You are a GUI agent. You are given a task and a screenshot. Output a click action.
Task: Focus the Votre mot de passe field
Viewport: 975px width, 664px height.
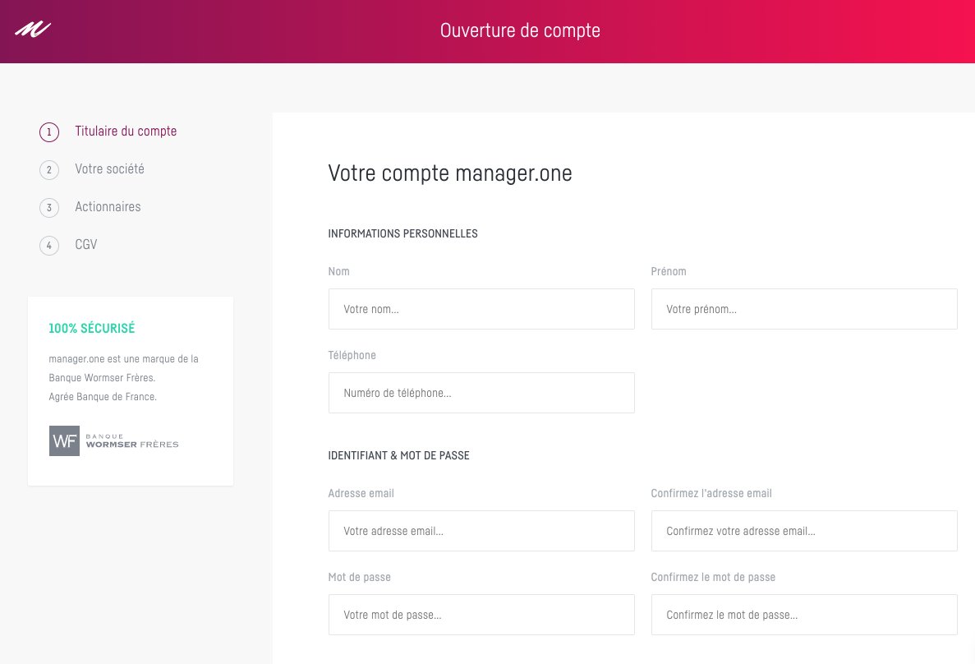click(x=481, y=615)
